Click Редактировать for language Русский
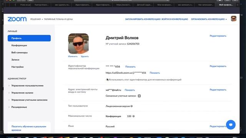The image size is (246, 138). pos(218,126)
